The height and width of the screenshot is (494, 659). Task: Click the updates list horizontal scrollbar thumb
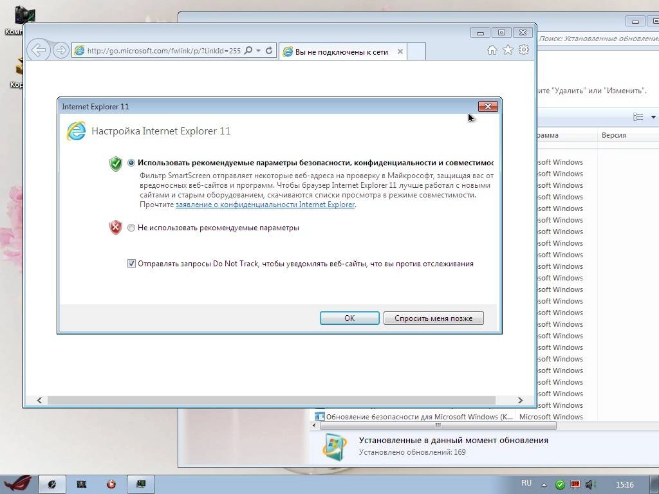[x=438, y=426]
